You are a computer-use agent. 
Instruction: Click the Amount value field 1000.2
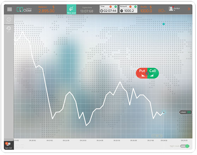129,11
